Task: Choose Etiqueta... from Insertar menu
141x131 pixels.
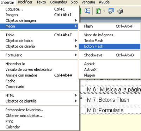Action: [39, 9]
